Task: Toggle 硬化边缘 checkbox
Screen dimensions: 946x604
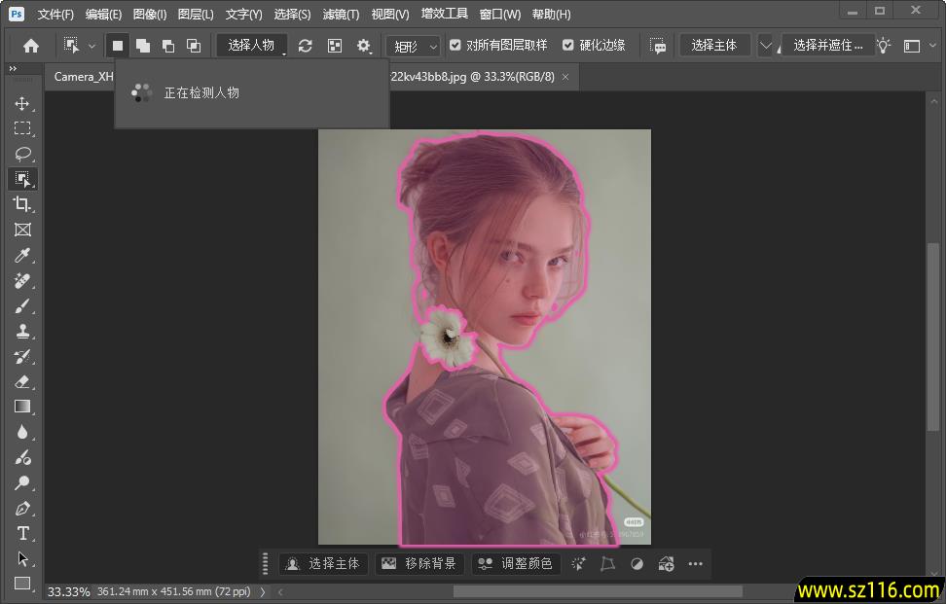Action: coord(568,46)
